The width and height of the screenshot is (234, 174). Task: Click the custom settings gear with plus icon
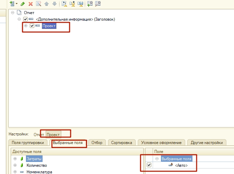(x=90, y=4)
